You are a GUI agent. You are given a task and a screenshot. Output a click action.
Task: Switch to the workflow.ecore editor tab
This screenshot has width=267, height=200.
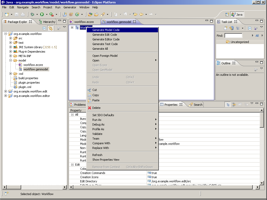click(x=84, y=22)
